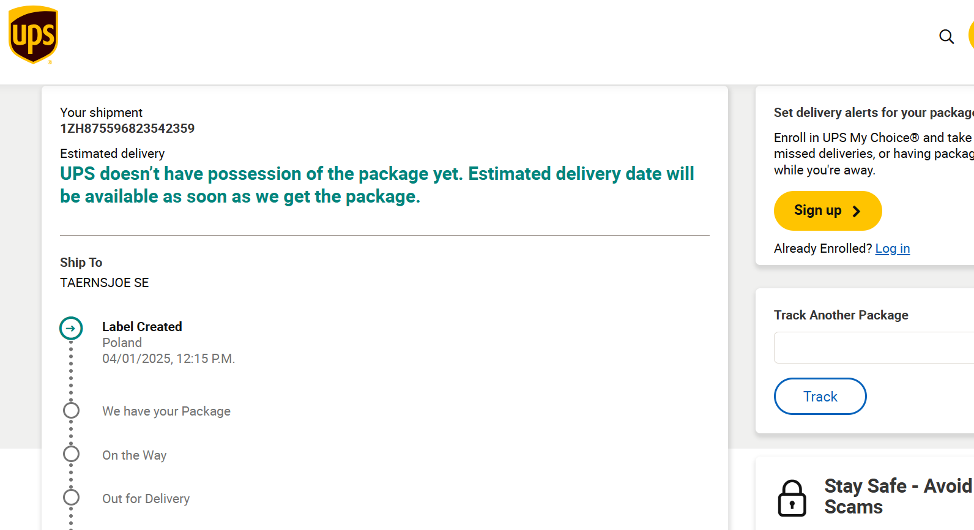Screen dimensions: 974x530
Task: Open the search magnifier icon
Action: coord(946,37)
